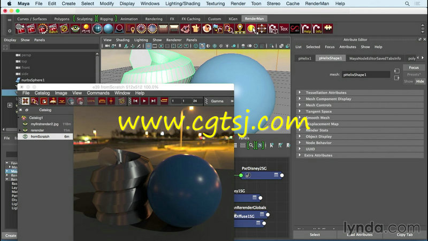Click the PxrDisney2SG node
Screen dimensions: 428x241
261,175
